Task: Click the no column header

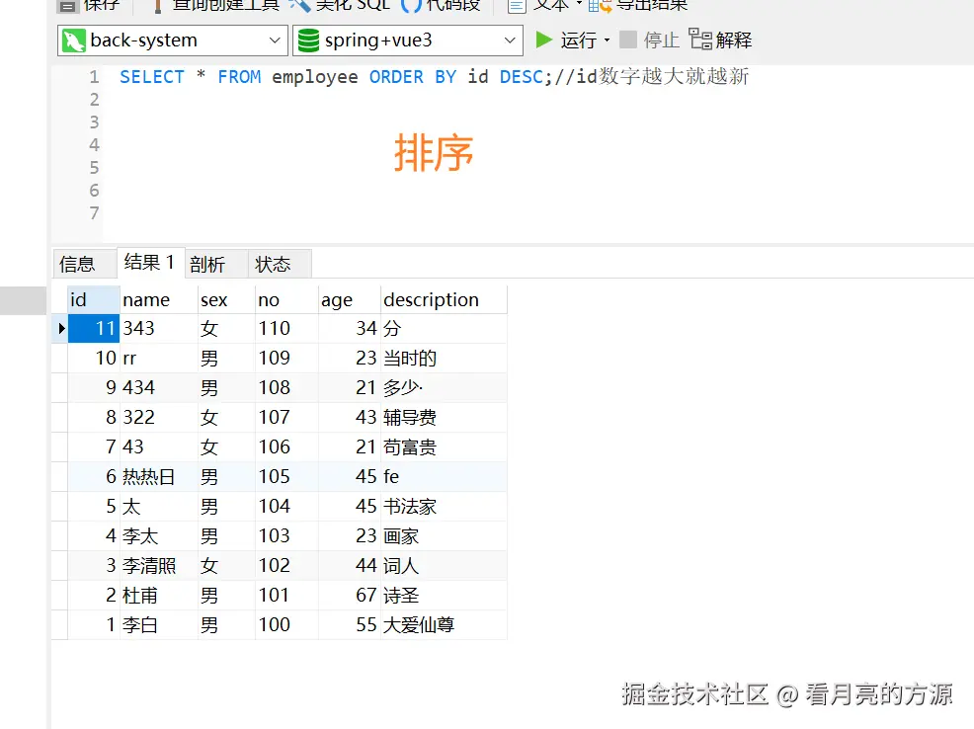Action: click(286, 300)
